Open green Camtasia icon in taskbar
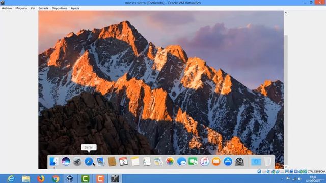 pyautogui.click(x=85, y=178)
